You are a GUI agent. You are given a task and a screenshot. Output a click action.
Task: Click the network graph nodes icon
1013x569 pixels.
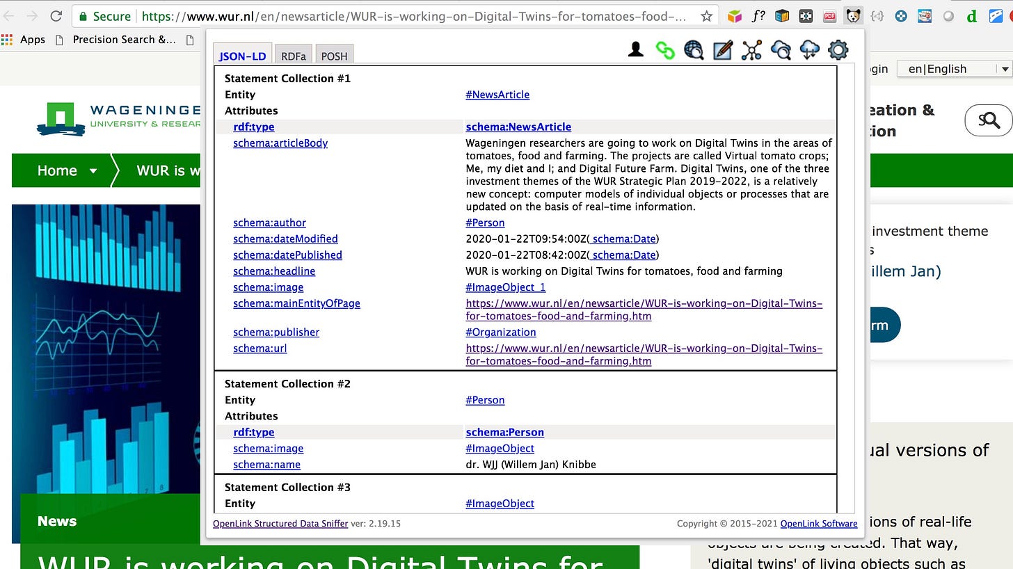(x=752, y=49)
